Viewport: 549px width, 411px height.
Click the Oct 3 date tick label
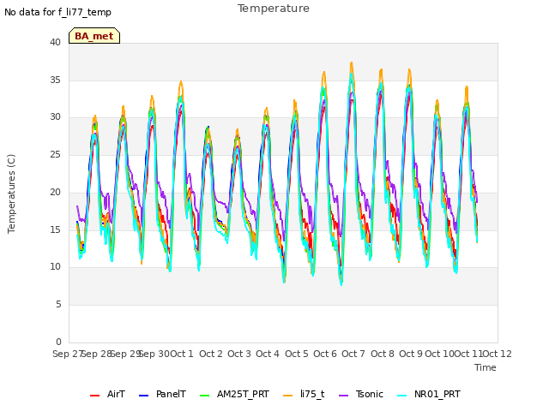(239, 354)
